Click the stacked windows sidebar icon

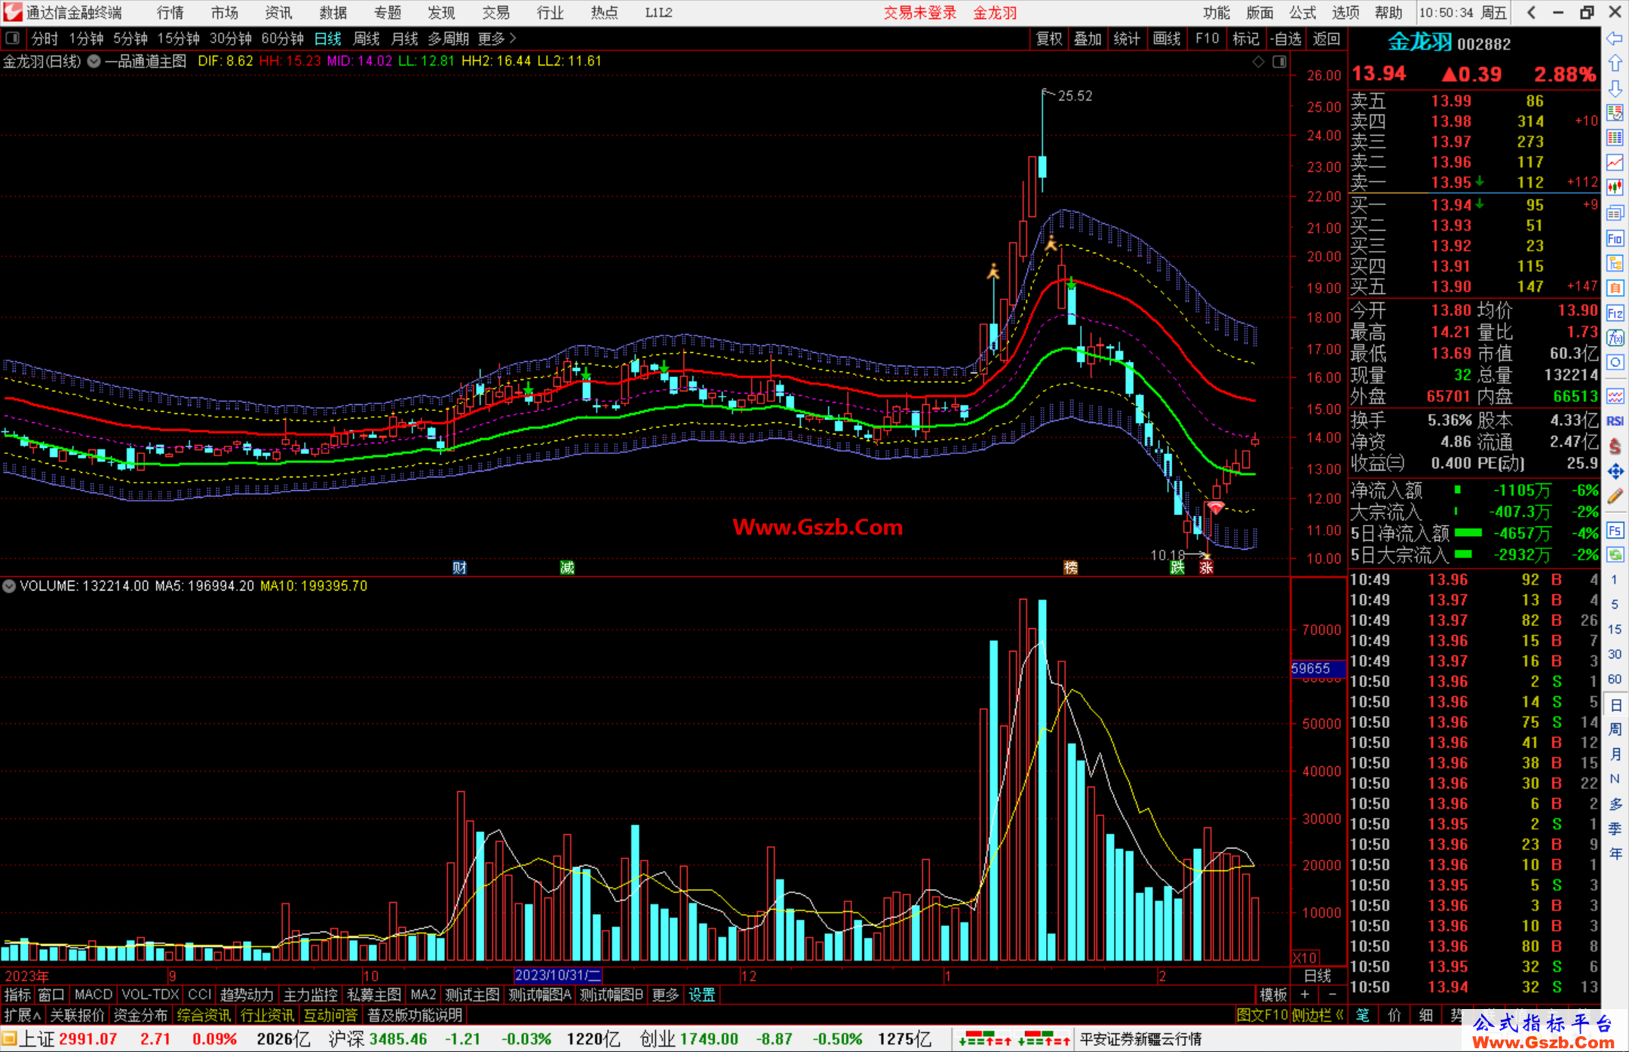[x=1615, y=213]
